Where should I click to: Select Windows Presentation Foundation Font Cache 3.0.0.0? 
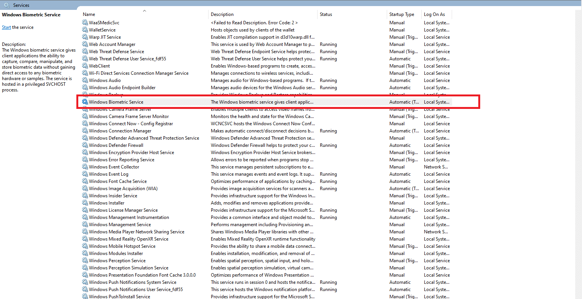coord(142,275)
